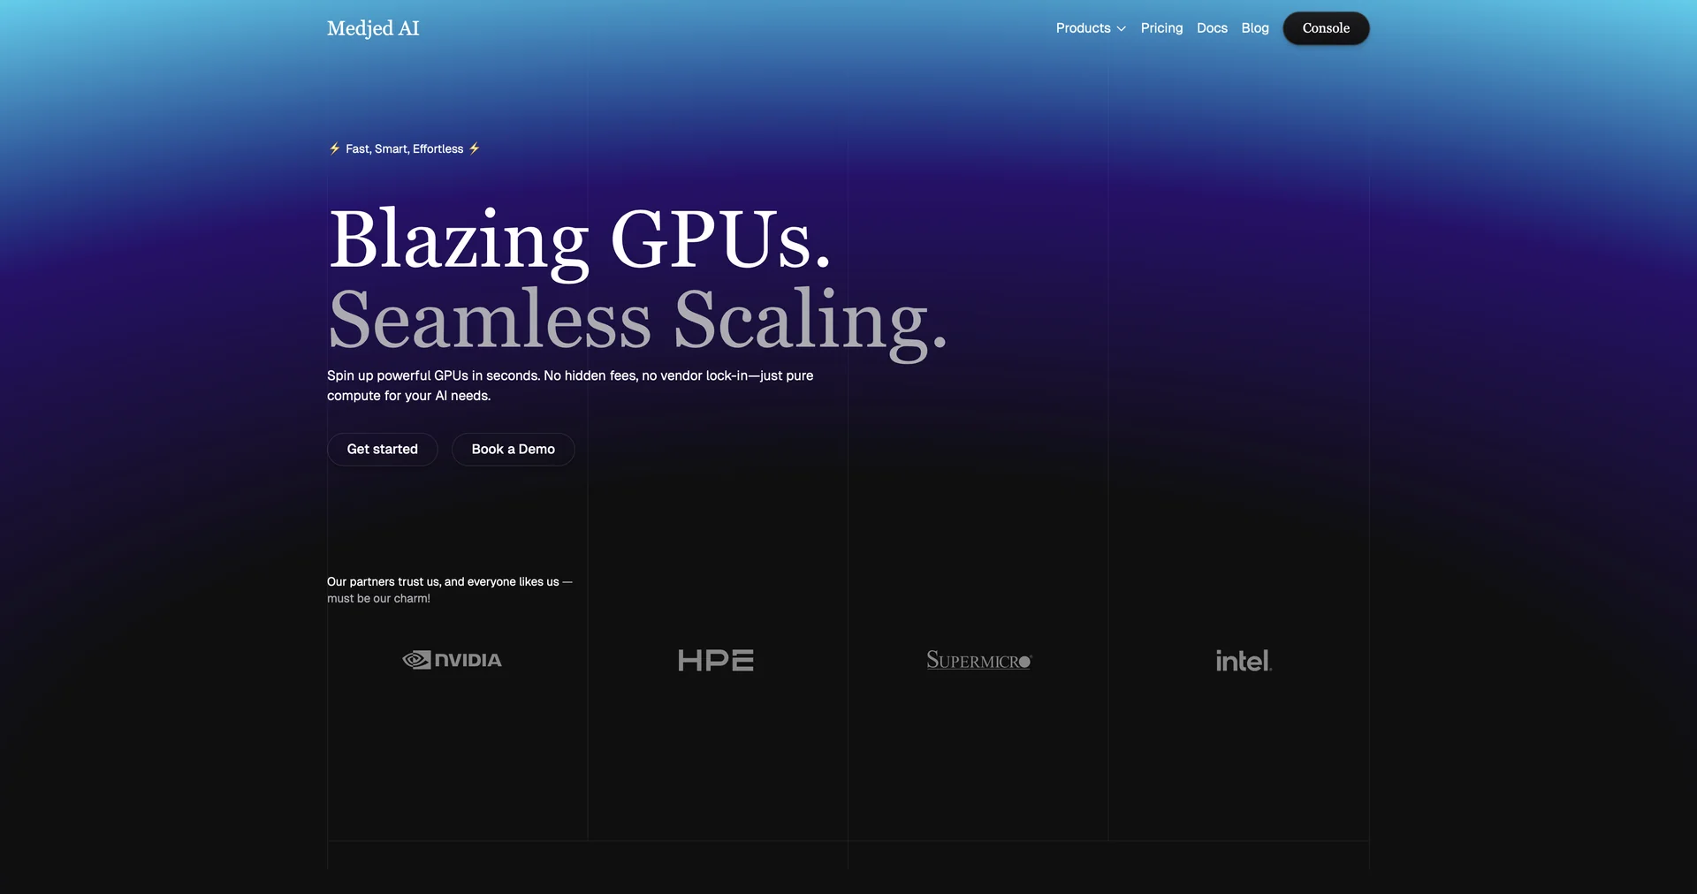The width and height of the screenshot is (1697, 894).
Task: Expand the Products dropdown menu
Action: 1091,28
